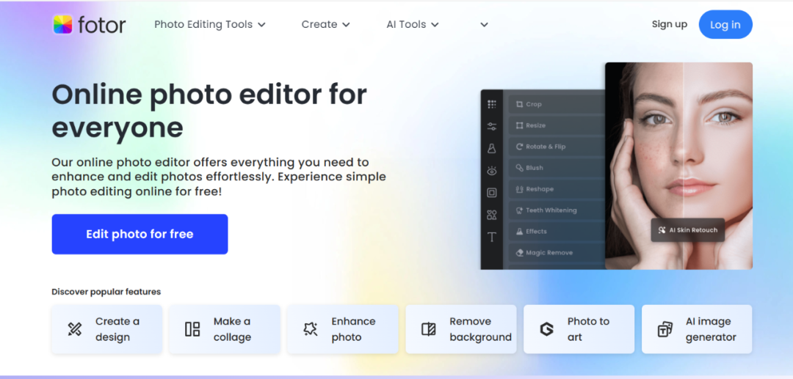
Task: Open the Sign up link
Action: pos(669,24)
